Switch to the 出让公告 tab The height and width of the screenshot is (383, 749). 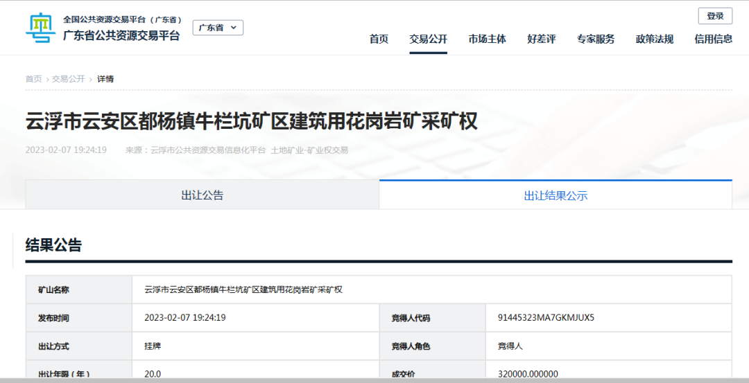(x=202, y=195)
